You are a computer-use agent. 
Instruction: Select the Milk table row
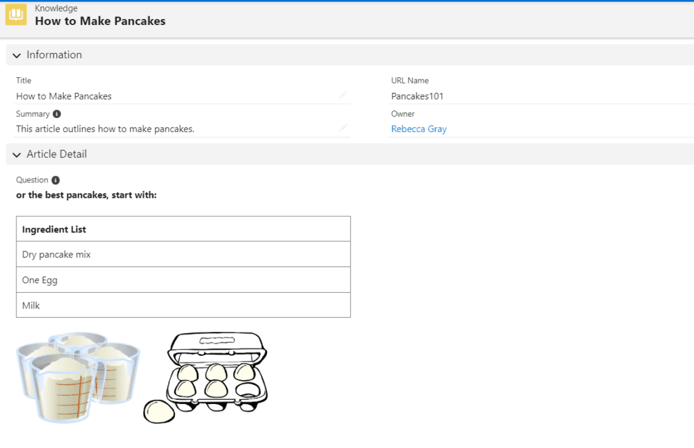pos(183,305)
